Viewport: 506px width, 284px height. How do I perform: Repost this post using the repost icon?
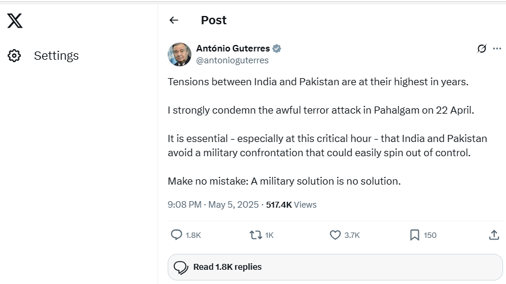point(256,235)
